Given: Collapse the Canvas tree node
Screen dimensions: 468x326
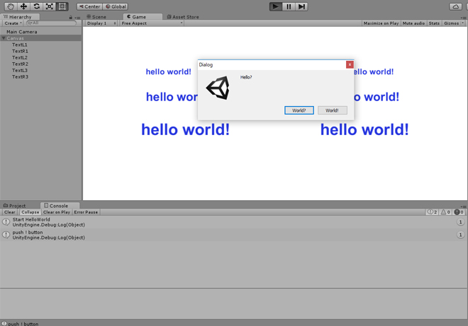Looking at the screenshot, I should (4, 38).
